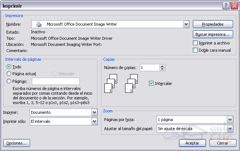The height and width of the screenshot is (151, 240).
Task: Click the help question mark button
Action: coord(226,5)
